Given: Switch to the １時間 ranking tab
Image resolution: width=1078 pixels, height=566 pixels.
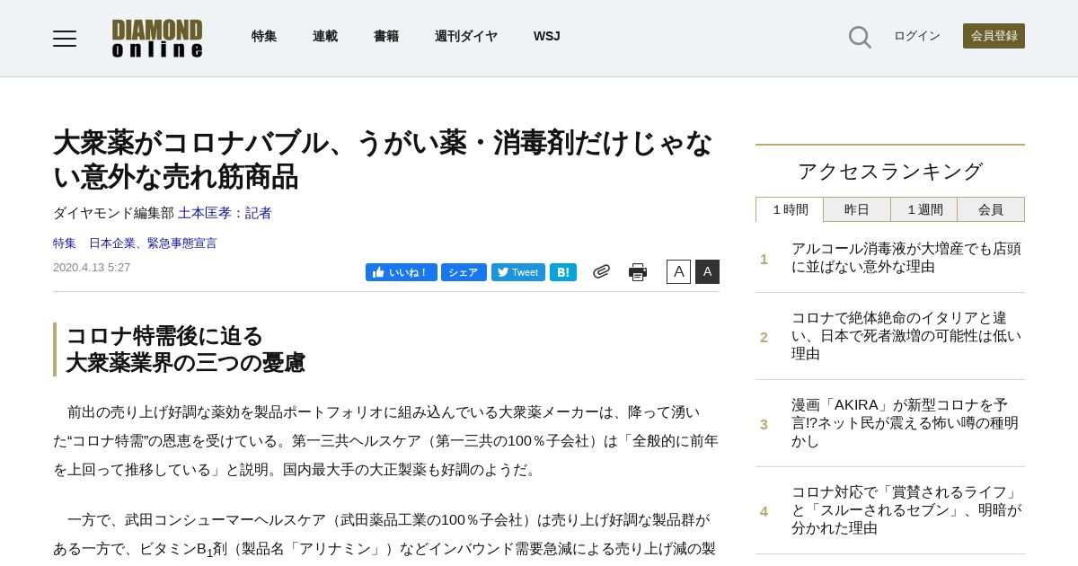Looking at the screenshot, I should (790, 209).
